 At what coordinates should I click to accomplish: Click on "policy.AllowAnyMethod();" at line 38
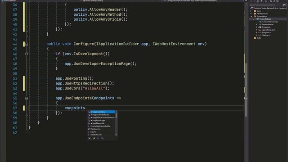[100, 14]
